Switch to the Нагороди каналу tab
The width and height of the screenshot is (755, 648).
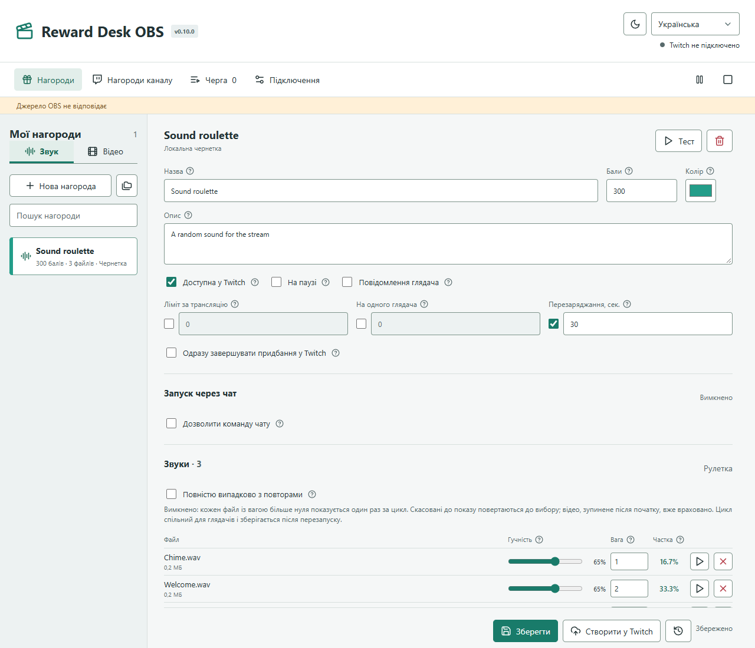click(133, 80)
